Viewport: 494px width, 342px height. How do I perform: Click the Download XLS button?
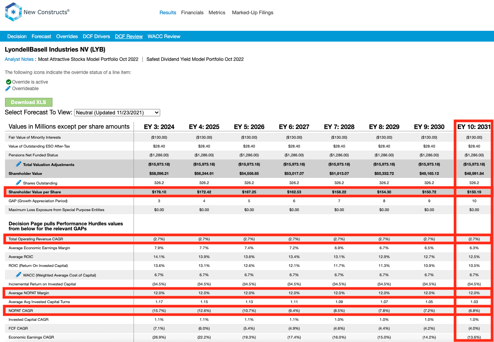coord(29,102)
